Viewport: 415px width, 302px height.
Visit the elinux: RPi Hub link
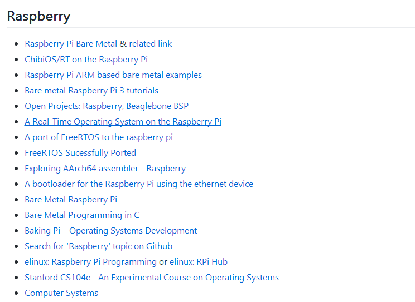198,262
